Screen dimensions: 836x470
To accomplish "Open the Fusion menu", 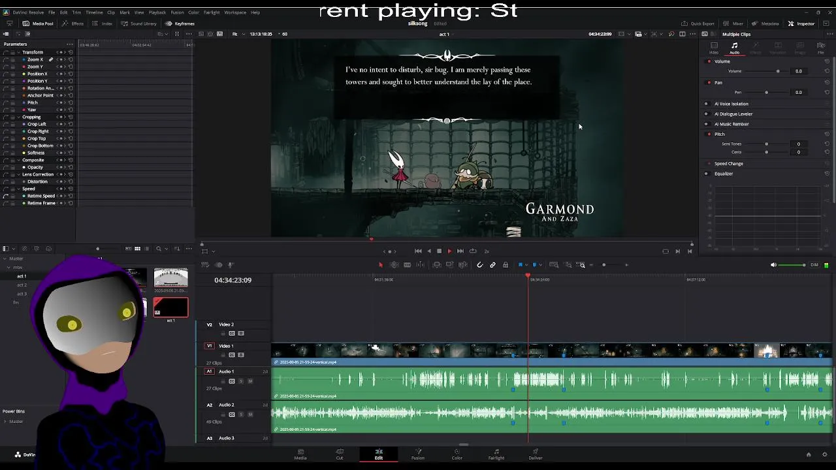I will 177,12.
